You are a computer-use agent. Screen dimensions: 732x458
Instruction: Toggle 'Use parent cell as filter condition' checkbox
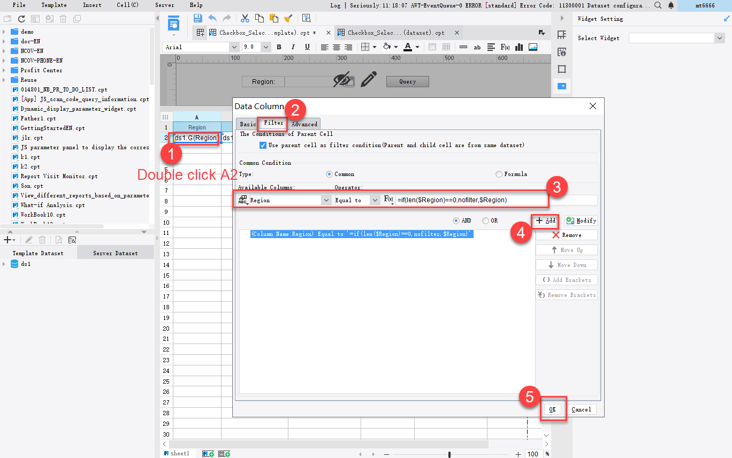(x=263, y=144)
